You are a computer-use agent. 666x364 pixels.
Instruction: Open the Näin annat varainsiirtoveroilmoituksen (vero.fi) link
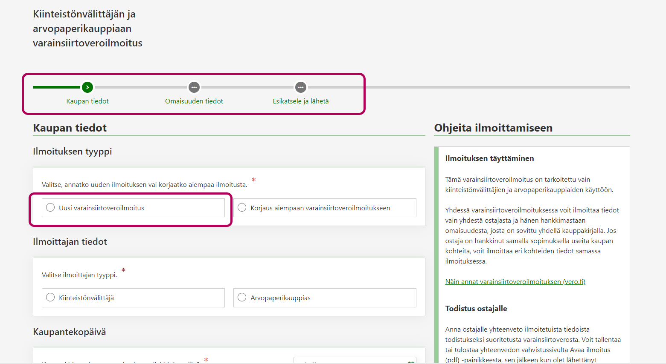pos(515,282)
